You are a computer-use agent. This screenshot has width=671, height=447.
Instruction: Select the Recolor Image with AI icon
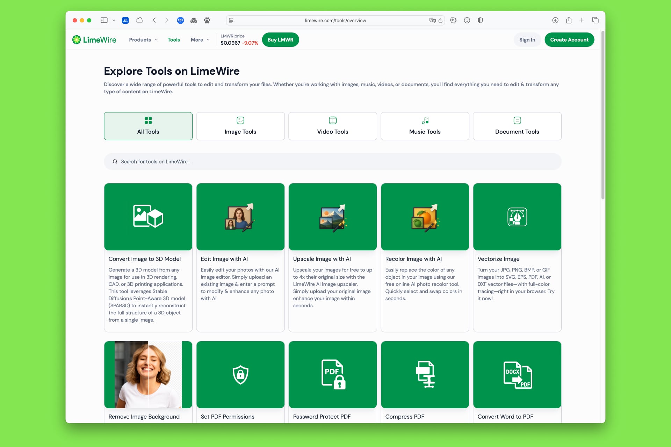pyautogui.click(x=425, y=217)
